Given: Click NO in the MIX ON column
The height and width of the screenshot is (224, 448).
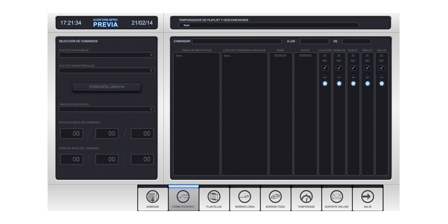Looking at the screenshot, I should pos(381,61).
